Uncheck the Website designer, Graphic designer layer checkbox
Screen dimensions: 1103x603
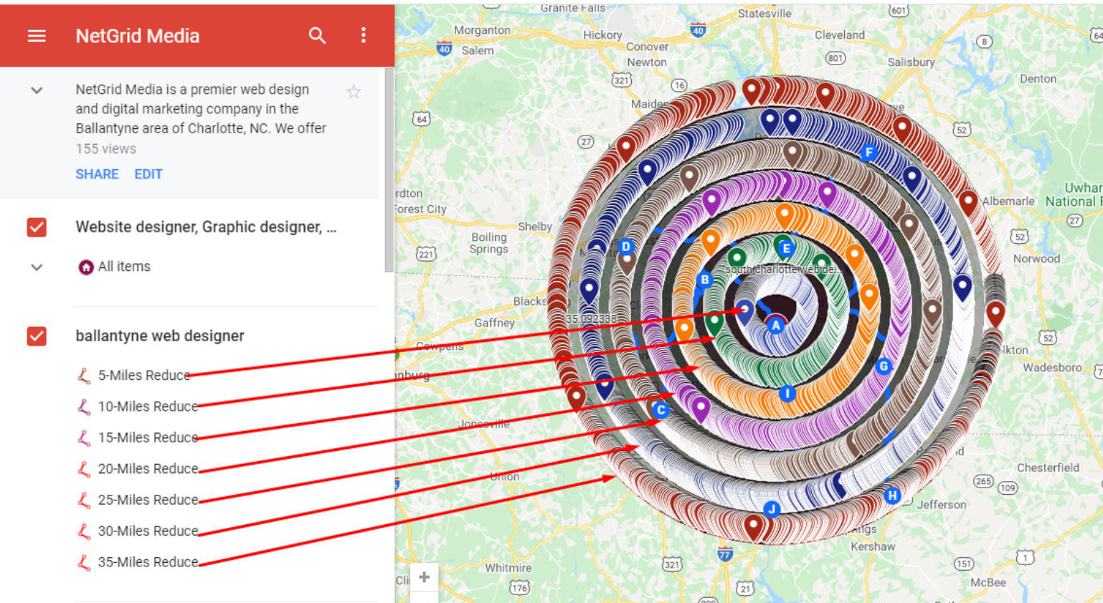pyautogui.click(x=37, y=227)
